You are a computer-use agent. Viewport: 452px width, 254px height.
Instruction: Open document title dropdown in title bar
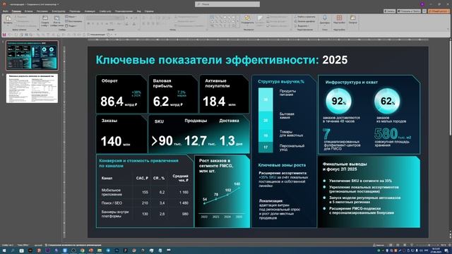(x=58, y=4)
